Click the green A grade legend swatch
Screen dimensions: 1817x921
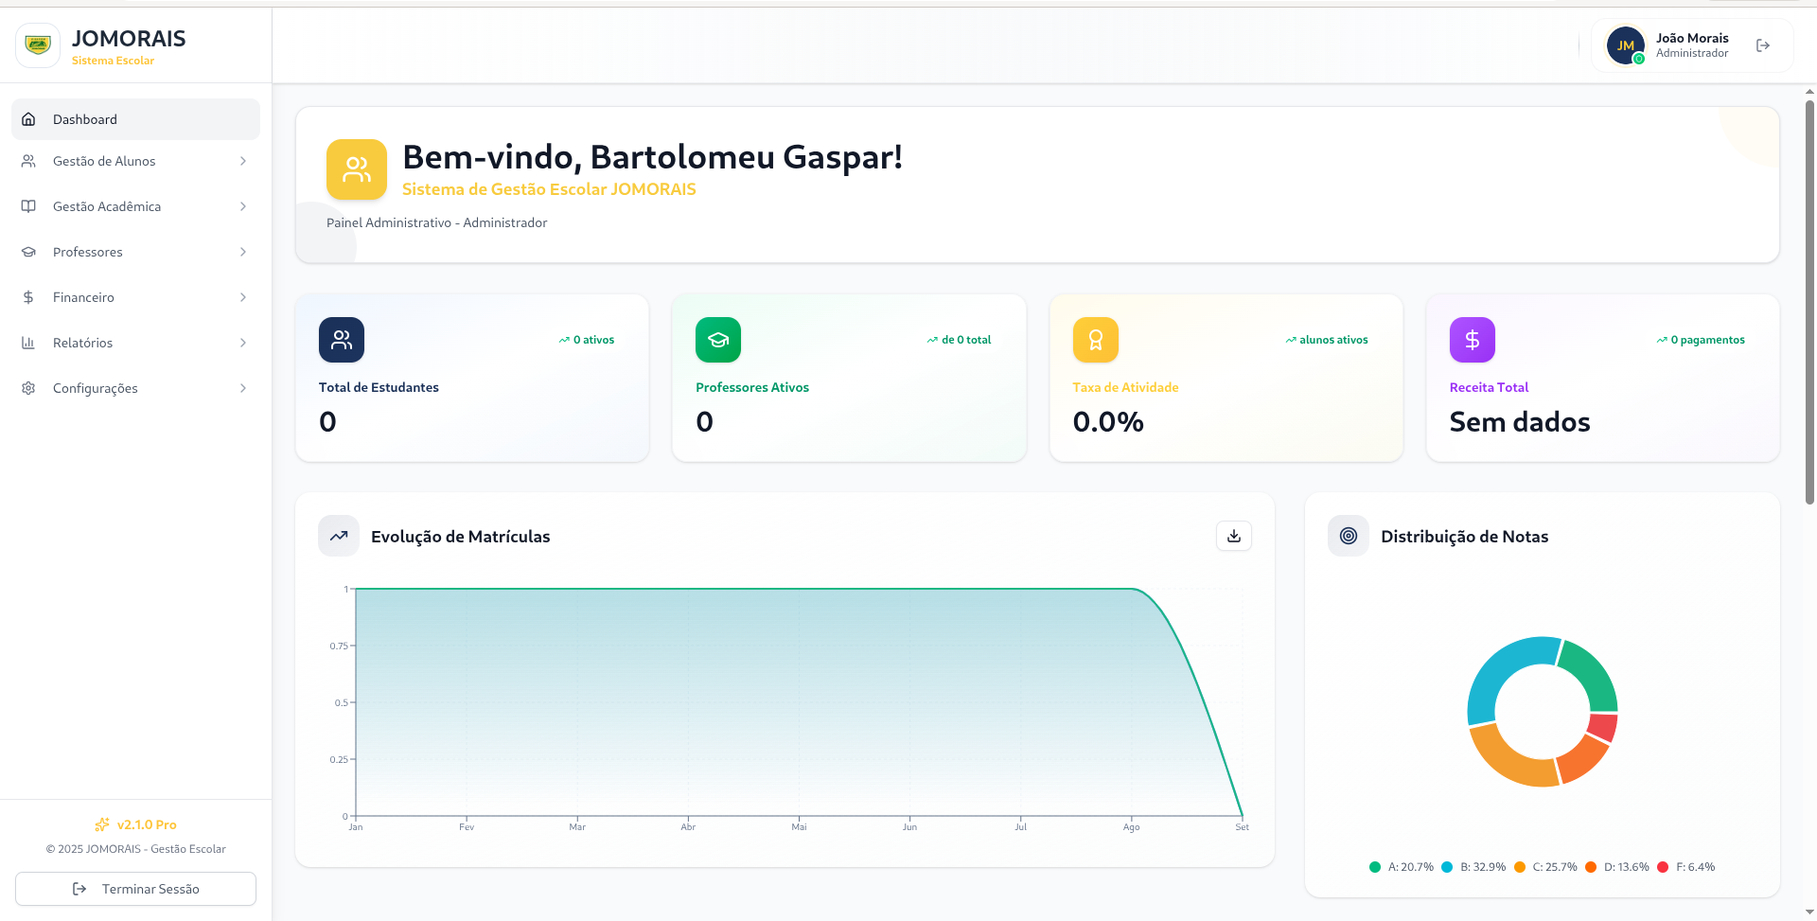point(1374,867)
